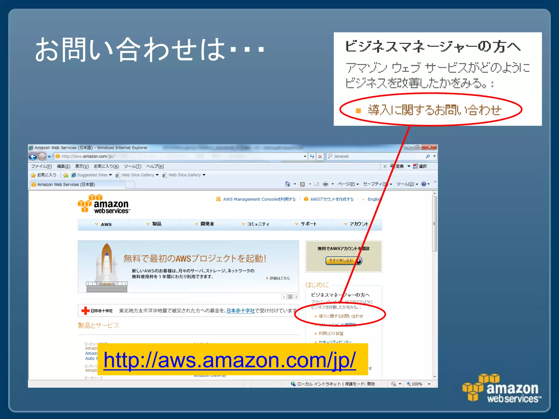Click the address bar with aws.amazon.com/jp/
Viewport: 559px width, 419px height.
pos(179,156)
